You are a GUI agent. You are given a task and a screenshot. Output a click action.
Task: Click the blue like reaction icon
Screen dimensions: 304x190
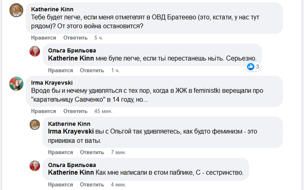coord(251,66)
